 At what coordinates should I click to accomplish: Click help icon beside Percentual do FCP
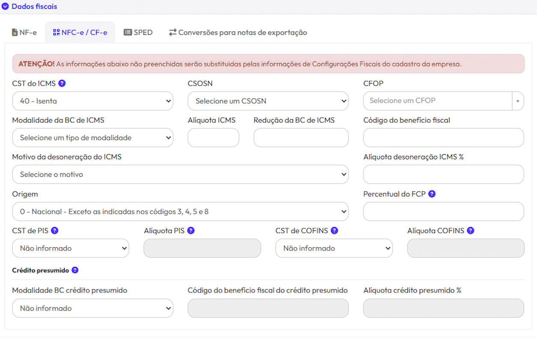(432, 194)
